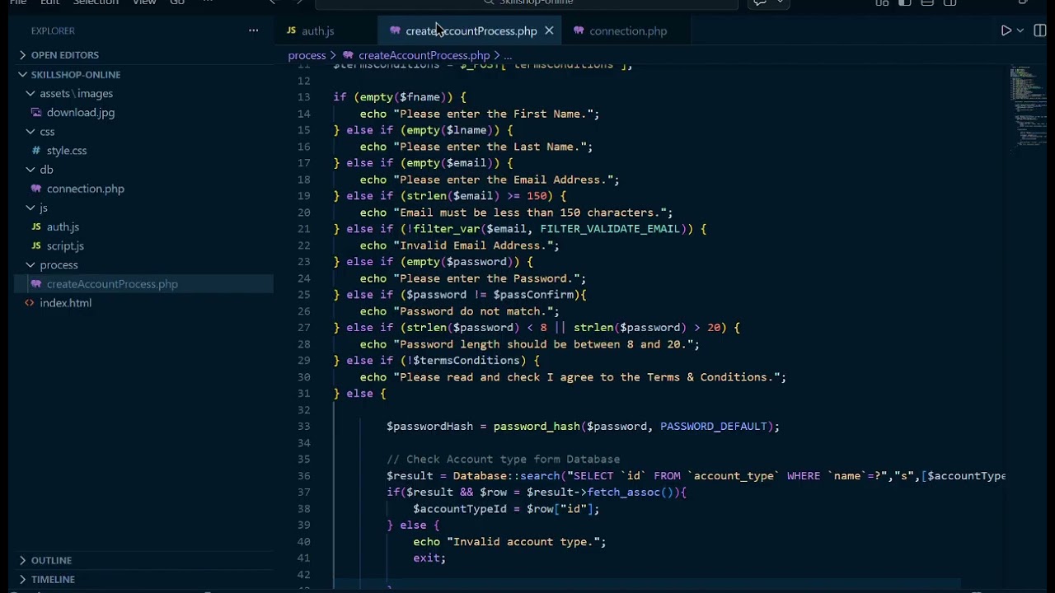Click Database::search call on line 36
Viewport: 1055px width, 593px height.
click(506, 476)
